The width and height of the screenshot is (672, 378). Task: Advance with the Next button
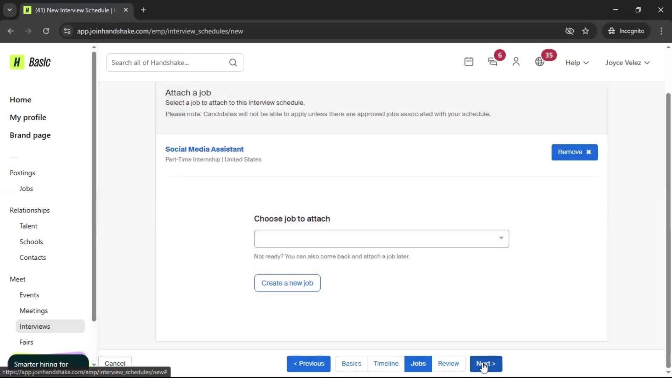(x=486, y=364)
